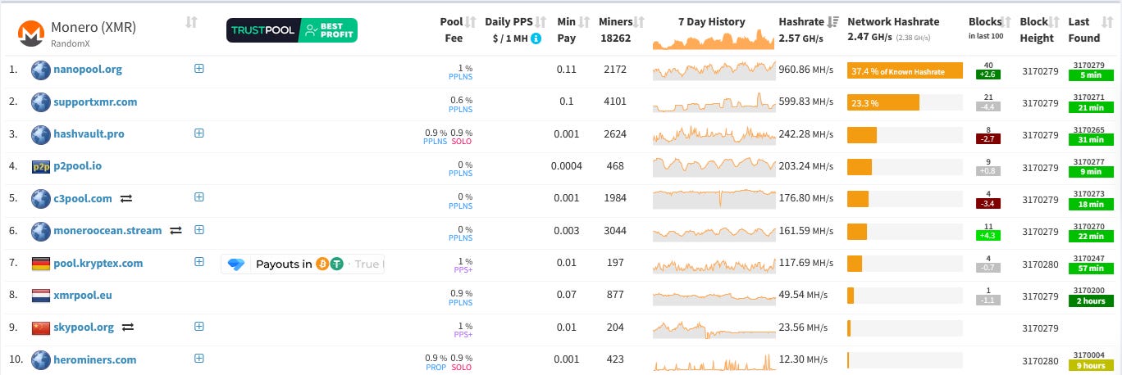The height and width of the screenshot is (375, 1122).
Task: Sort table by Min Pay column
Action: pyautogui.click(x=585, y=22)
